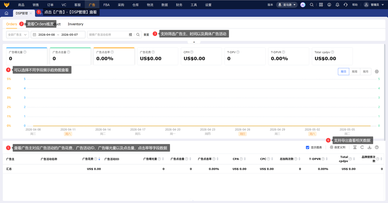
Task: Click the calendar icon in date range
Action: [x=35, y=35]
